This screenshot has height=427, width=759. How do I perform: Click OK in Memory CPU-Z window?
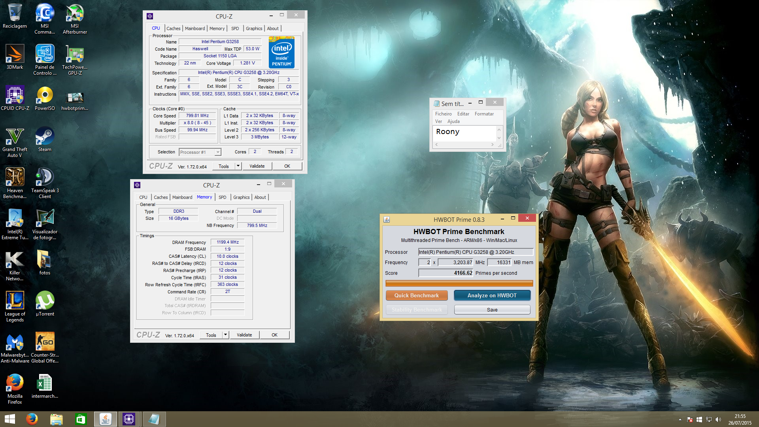coord(275,335)
